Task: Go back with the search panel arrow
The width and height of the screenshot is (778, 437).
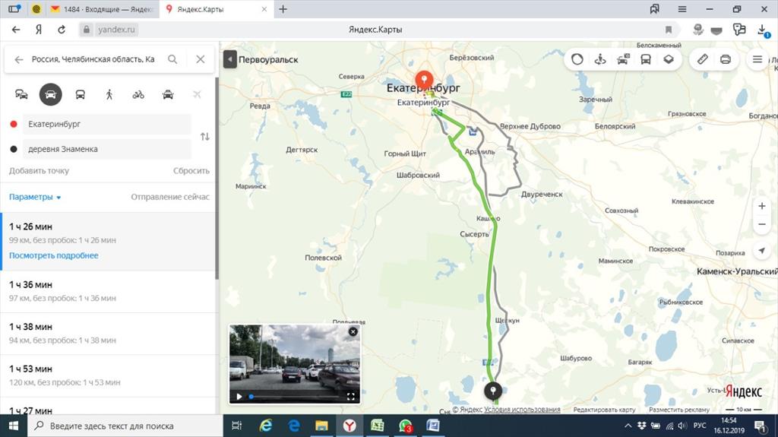Action: 19,59
